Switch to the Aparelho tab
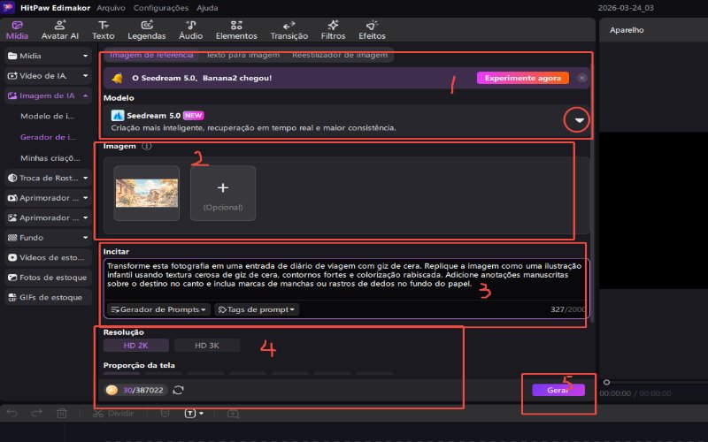 627,30
